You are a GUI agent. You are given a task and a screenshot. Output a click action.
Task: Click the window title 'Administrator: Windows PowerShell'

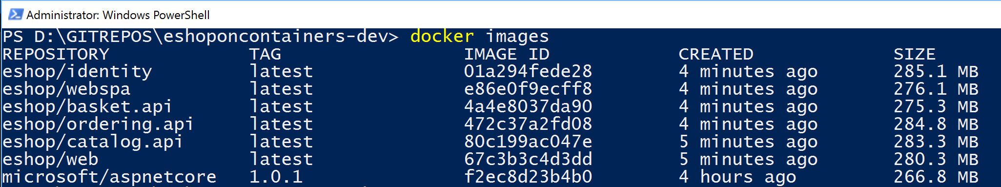(118, 15)
